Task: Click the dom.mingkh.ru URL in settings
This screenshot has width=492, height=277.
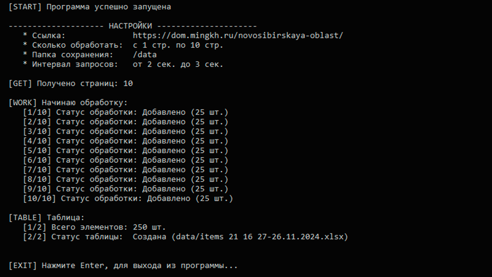Action: [238, 36]
